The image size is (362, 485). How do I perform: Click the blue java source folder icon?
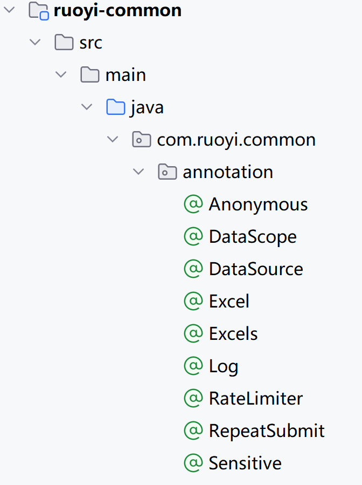[x=115, y=107]
